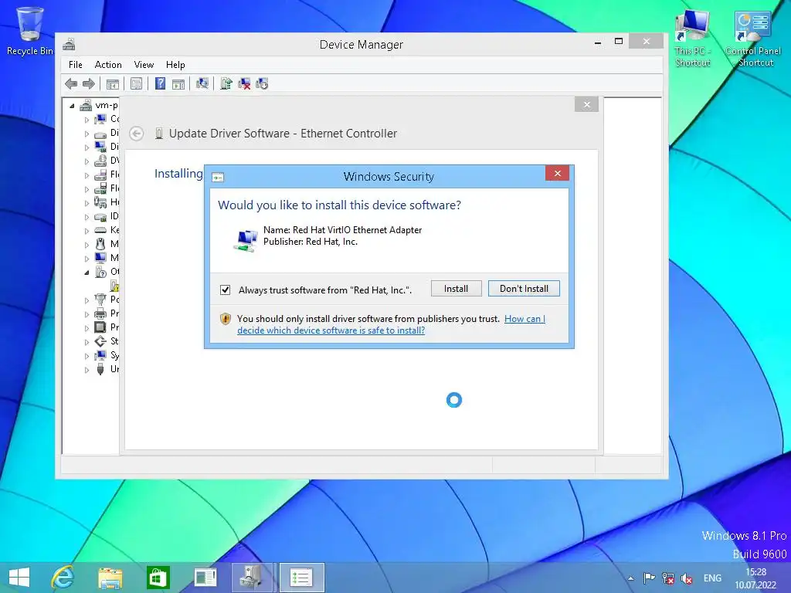Open the View menu
Screen dimensions: 791x593
point(144,65)
